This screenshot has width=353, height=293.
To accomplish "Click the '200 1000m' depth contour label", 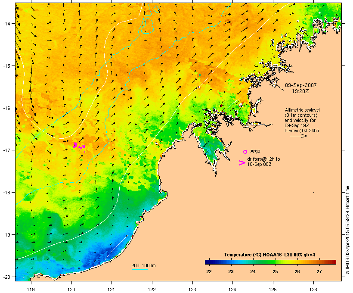I will coord(143,265).
